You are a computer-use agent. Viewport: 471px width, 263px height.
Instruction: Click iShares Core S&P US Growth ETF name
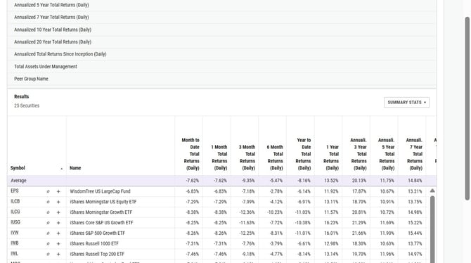coord(101,223)
